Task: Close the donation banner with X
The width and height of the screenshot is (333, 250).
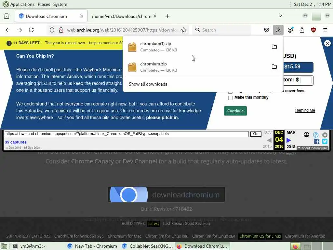Action: [327, 43]
